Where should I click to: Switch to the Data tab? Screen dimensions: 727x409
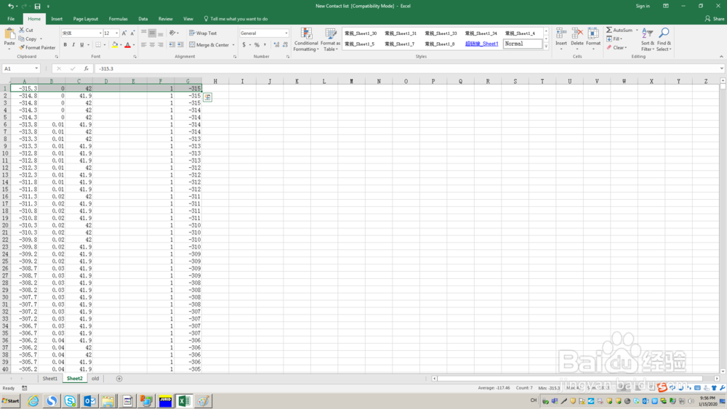142,19
